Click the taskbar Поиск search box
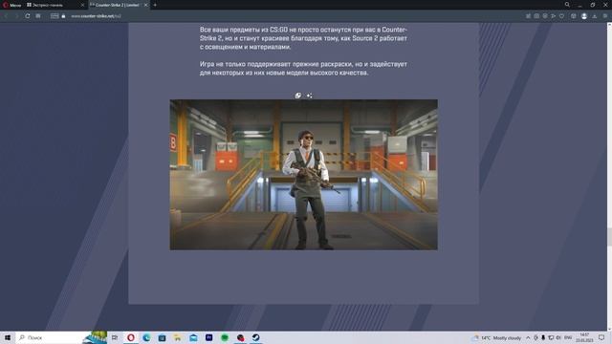The width and height of the screenshot is (612, 344). coord(61,337)
